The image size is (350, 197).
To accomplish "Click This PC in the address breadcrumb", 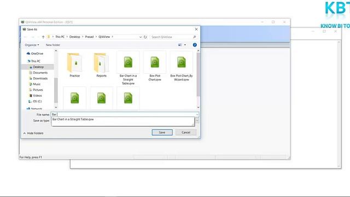I will (60, 37).
